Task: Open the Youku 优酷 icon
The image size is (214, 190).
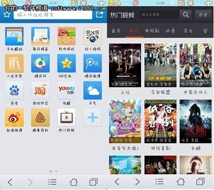Action: [66, 90]
